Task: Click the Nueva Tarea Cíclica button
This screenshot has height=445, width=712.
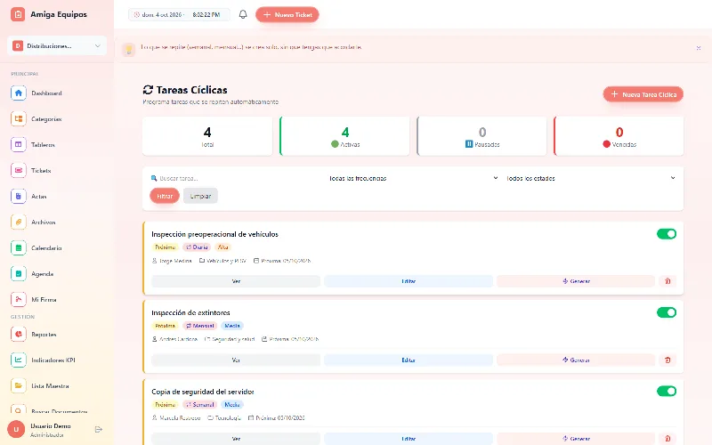Action: [643, 94]
